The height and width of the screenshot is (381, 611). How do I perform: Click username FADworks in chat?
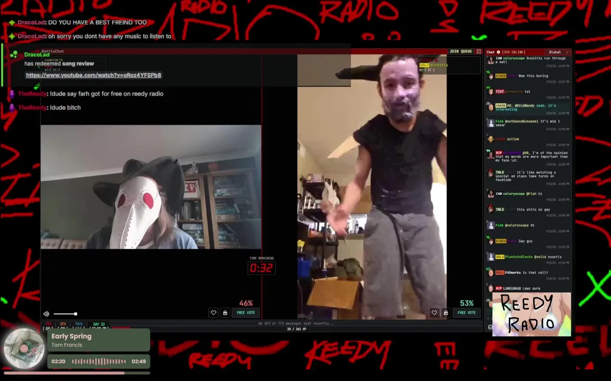[513, 273]
